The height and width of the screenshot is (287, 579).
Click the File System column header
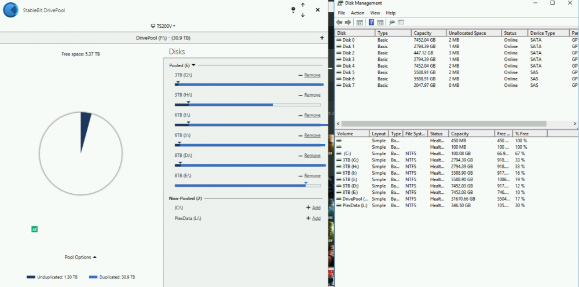pyautogui.click(x=415, y=134)
